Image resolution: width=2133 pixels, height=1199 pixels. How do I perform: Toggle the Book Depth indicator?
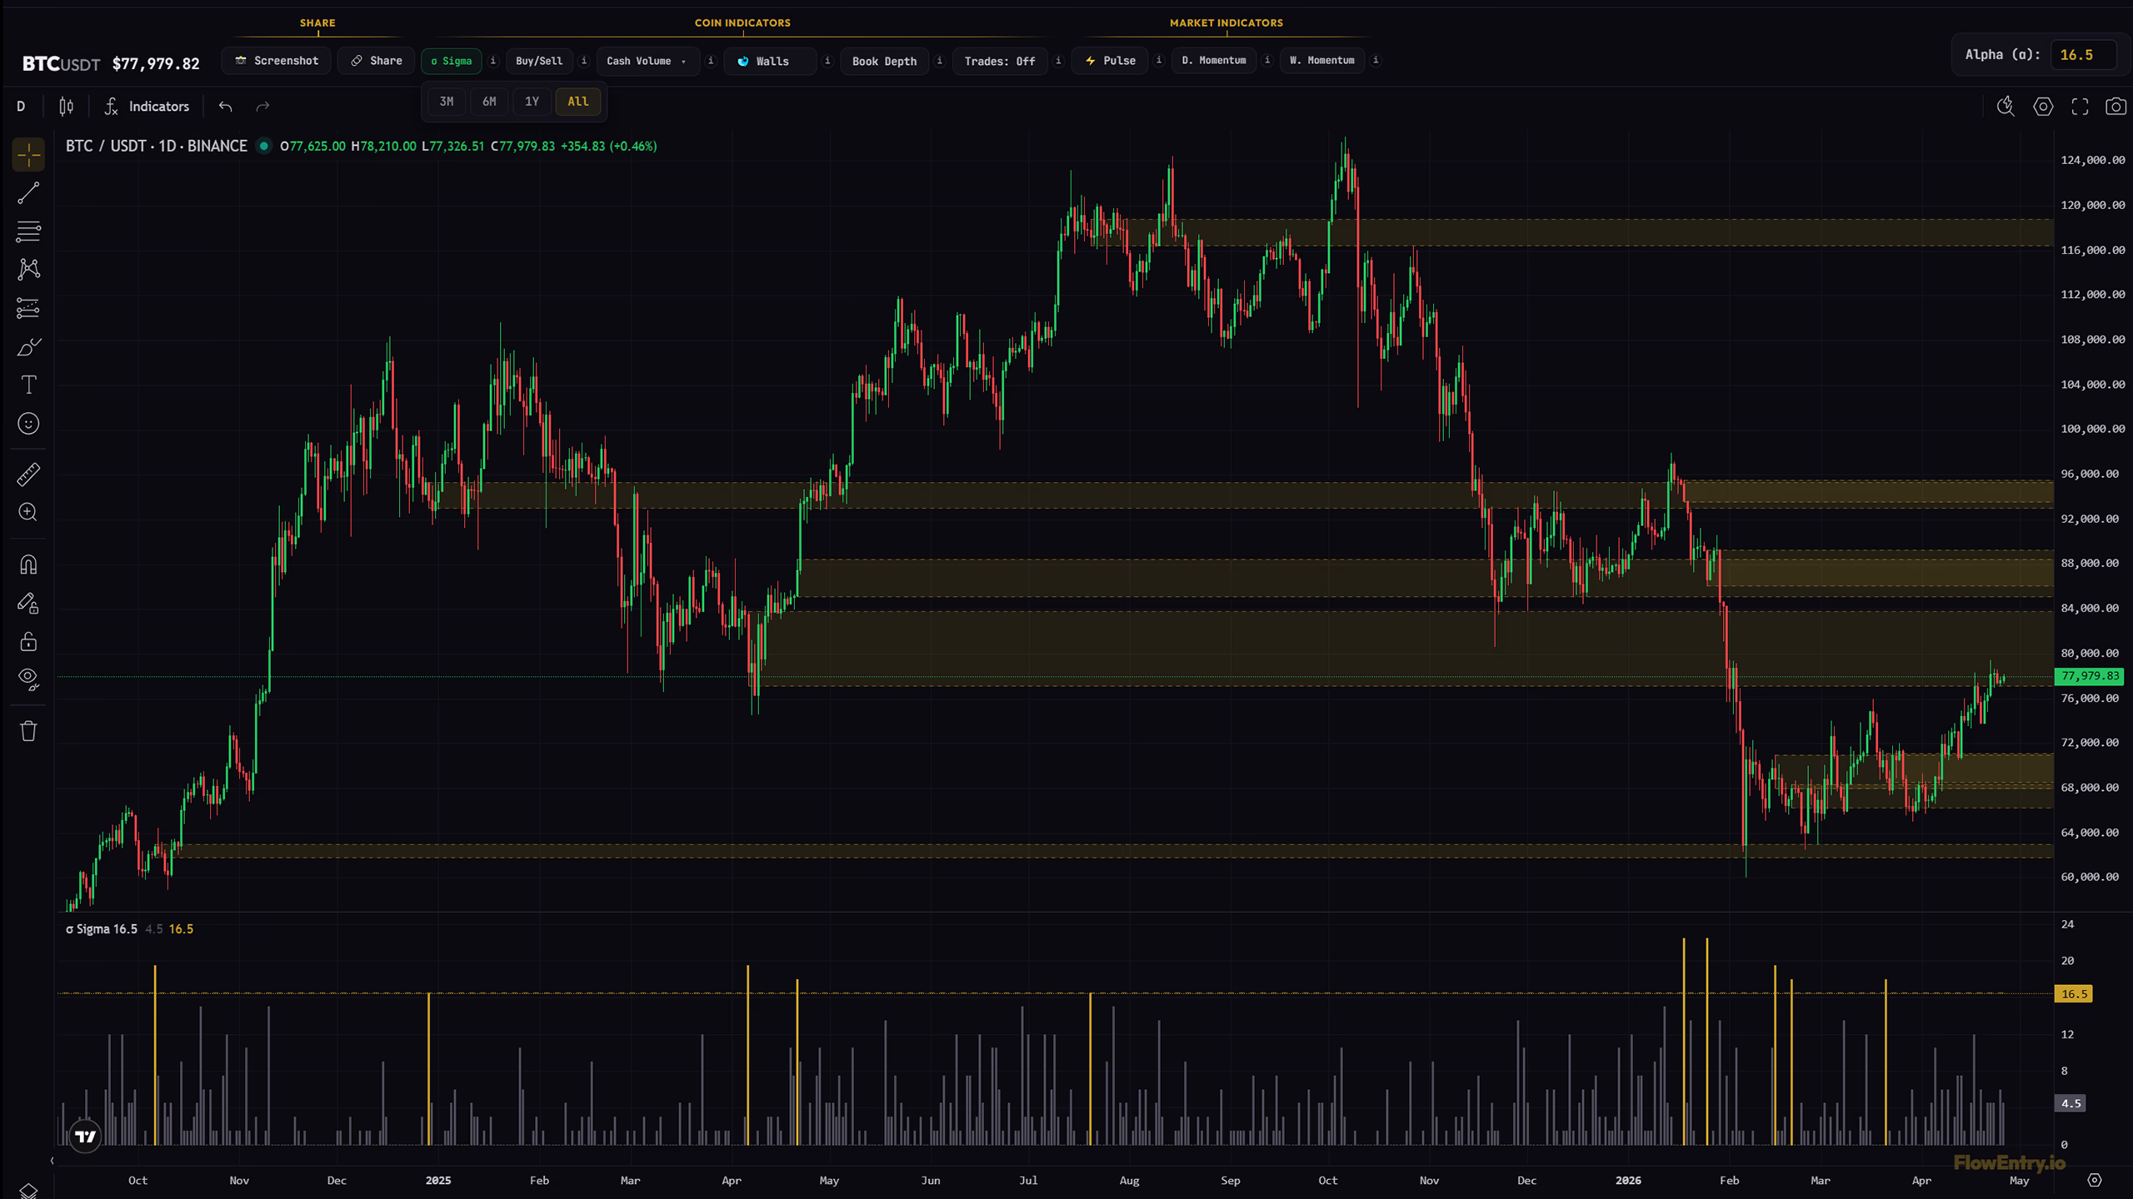884,61
